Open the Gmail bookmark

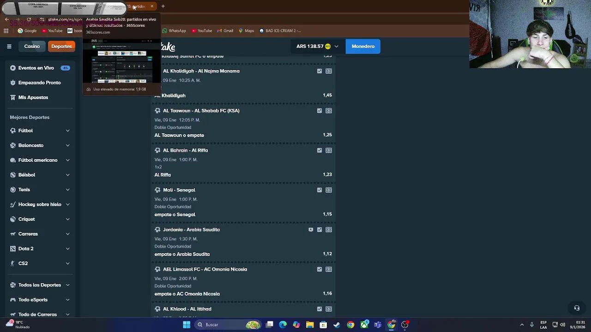(x=225, y=31)
